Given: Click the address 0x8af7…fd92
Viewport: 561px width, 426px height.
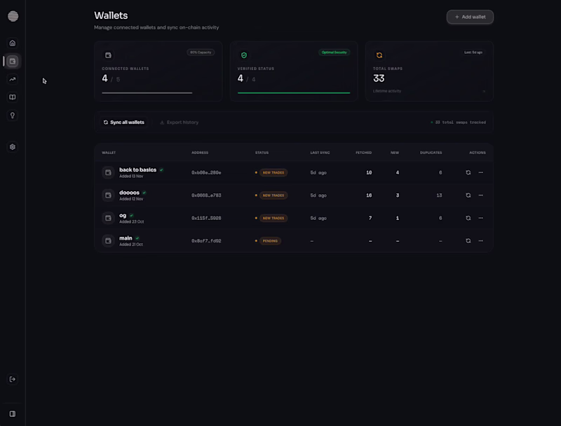Looking at the screenshot, I should 206,241.
